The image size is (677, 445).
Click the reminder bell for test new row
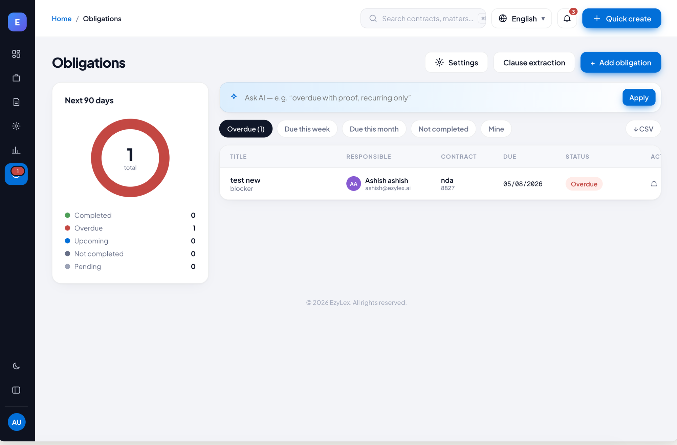654,184
